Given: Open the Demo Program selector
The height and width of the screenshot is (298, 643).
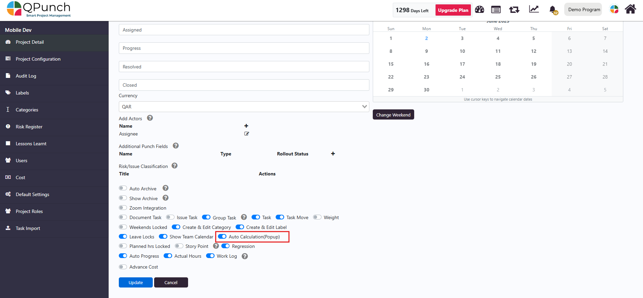Looking at the screenshot, I should point(583,9).
